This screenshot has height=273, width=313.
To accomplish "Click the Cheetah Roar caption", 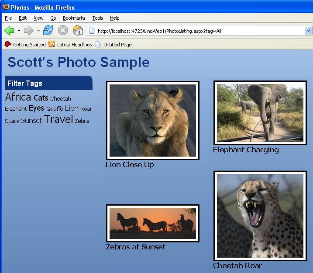I will [237, 266].
